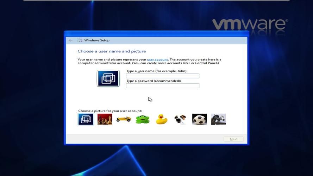The image size is (313, 176).
Task: Click the Windows Setup title bar icon
Action: pyautogui.click(x=80, y=40)
